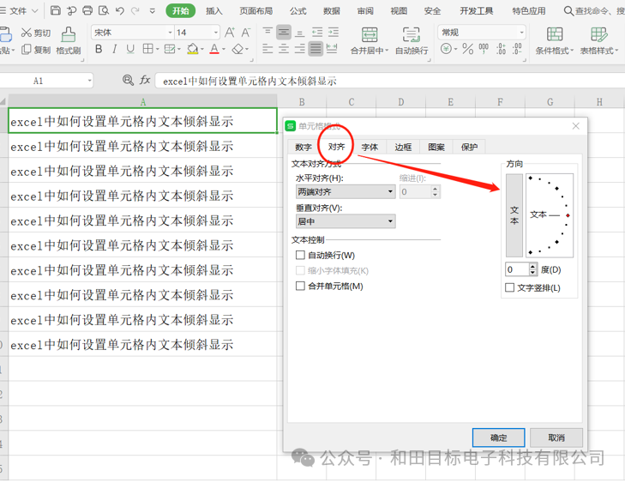Image resolution: width=625 pixels, height=483 pixels.
Task: Open the Formulas (公式) ribbon tab
Action: pyautogui.click(x=297, y=11)
